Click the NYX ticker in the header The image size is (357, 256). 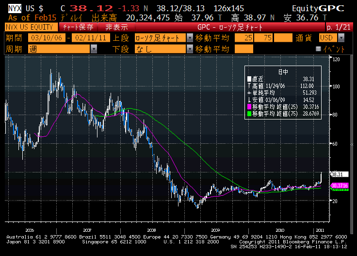[x=15, y=8]
